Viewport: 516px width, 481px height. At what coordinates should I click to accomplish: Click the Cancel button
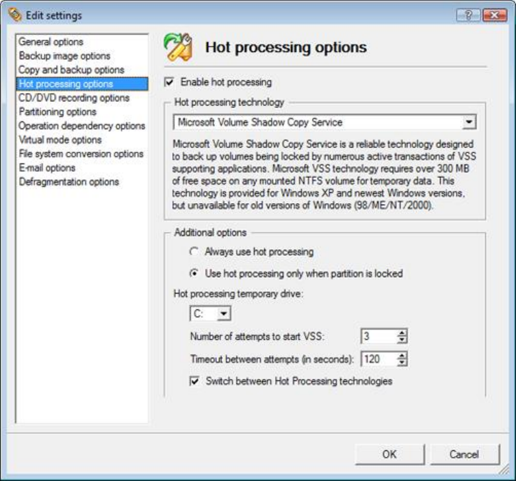tap(465, 454)
